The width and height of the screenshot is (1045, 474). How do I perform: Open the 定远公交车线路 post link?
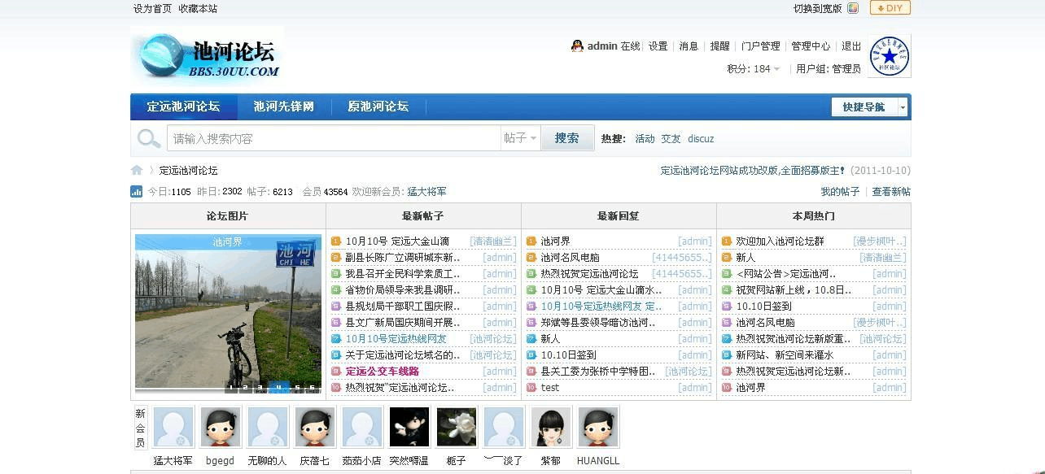382,372
